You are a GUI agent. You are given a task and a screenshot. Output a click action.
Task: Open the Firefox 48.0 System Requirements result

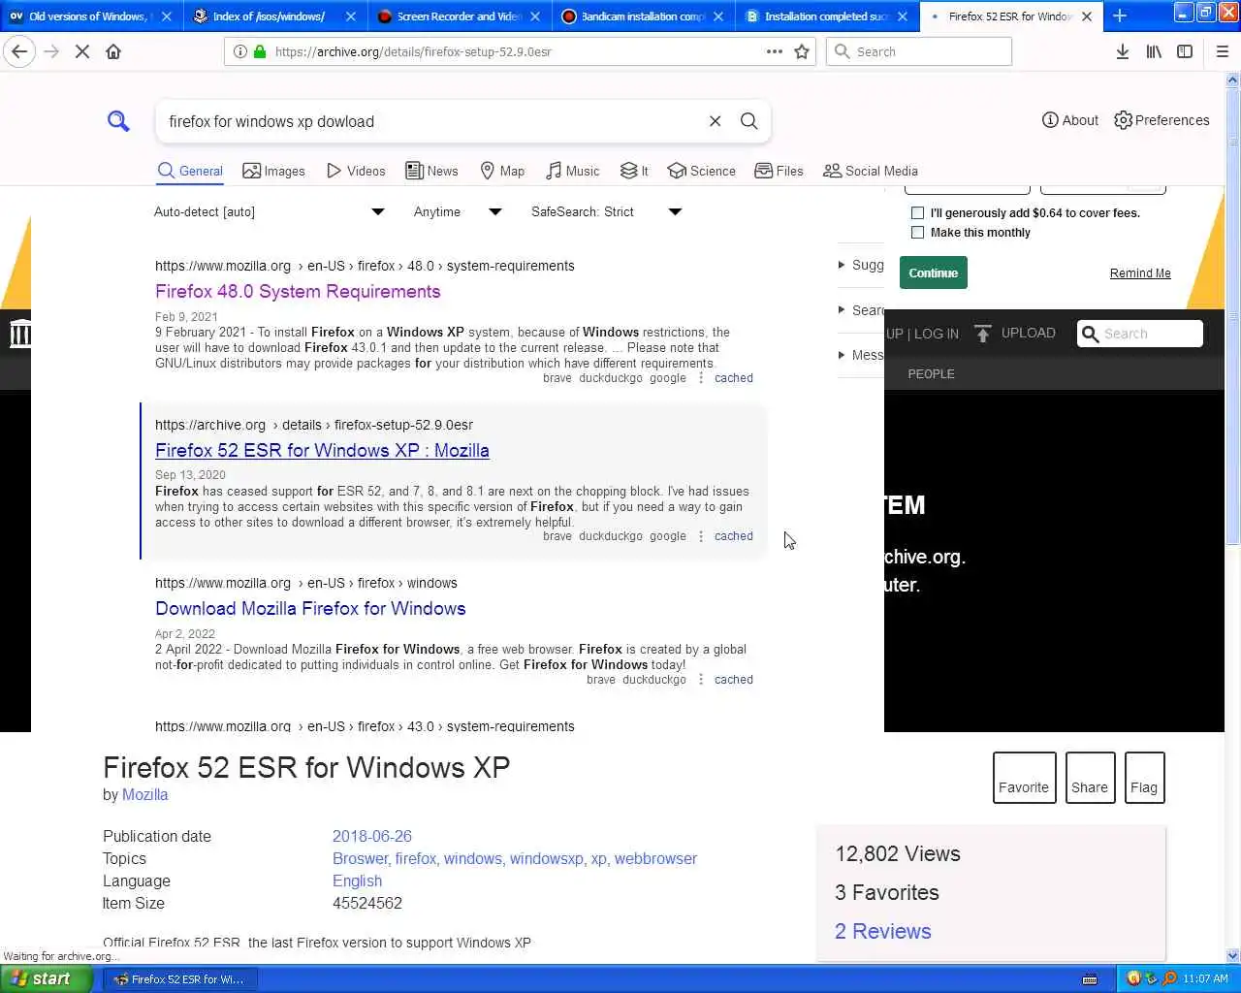pyautogui.click(x=298, y=292)
